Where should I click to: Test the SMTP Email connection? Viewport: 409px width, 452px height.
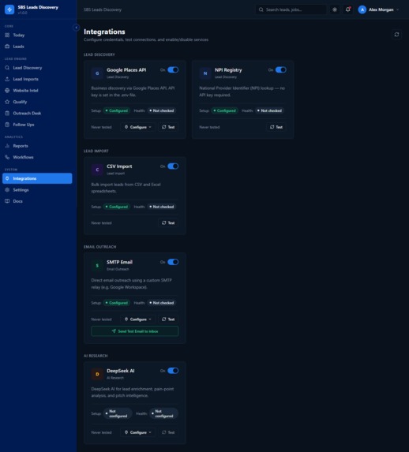click(x=168, y=319)
